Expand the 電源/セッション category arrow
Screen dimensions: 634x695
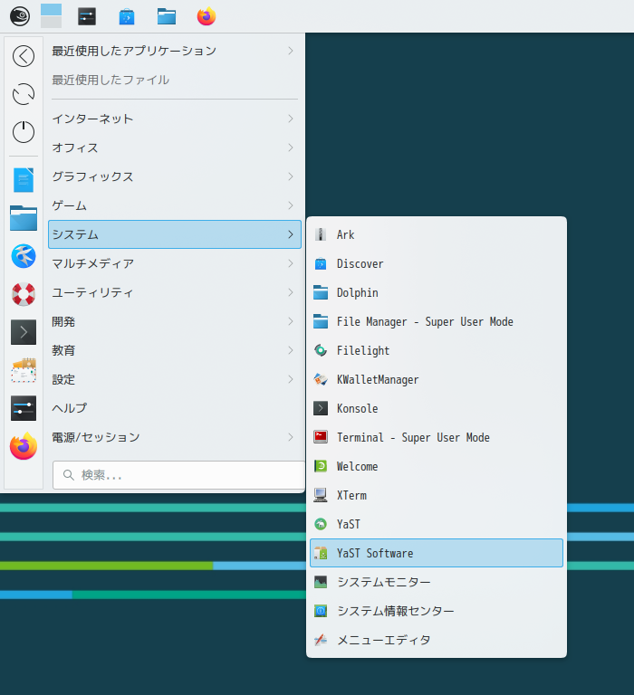pos(291,437)
